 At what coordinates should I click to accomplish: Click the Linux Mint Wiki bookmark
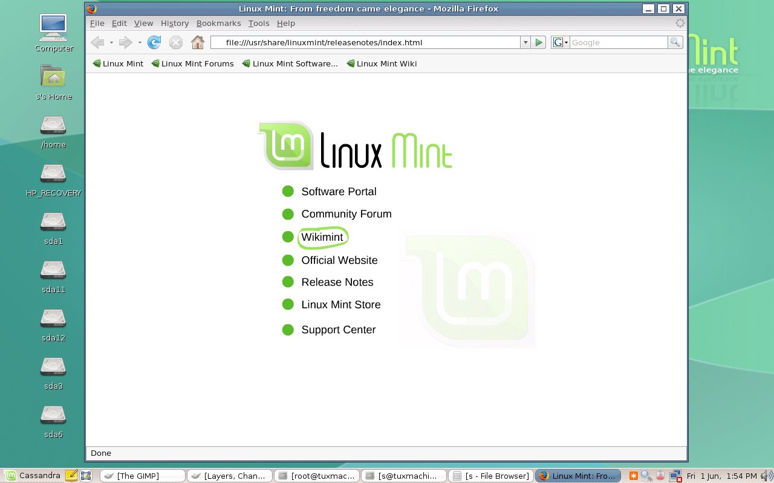[382, 63]
